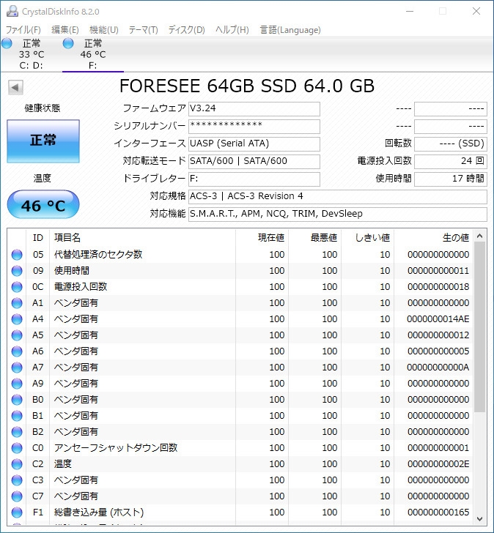Click the ID column header
494x533 pixels.
coord(38,238)
